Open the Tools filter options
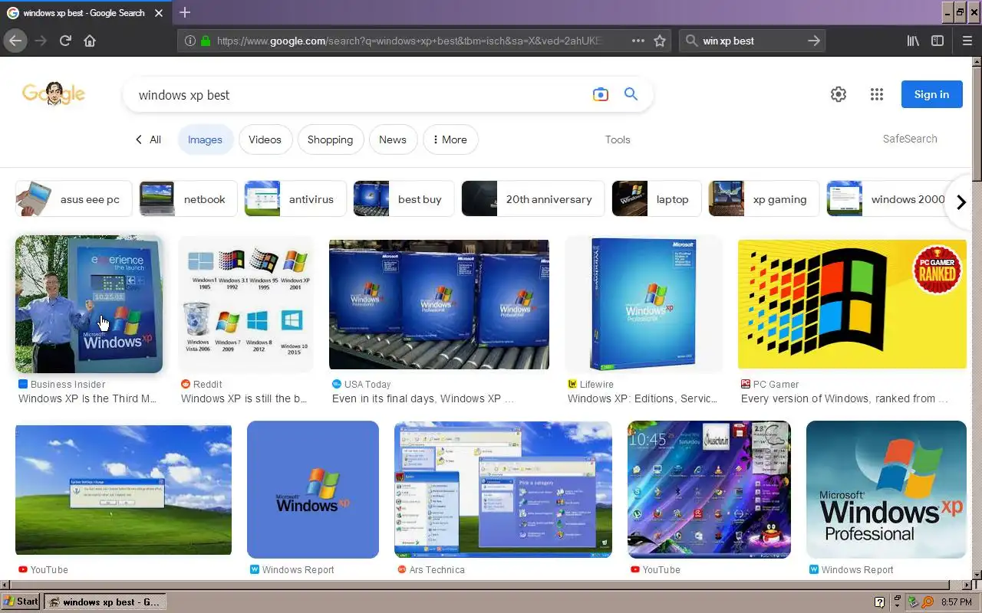The image size is (982, 613). (x=618, y=139)
